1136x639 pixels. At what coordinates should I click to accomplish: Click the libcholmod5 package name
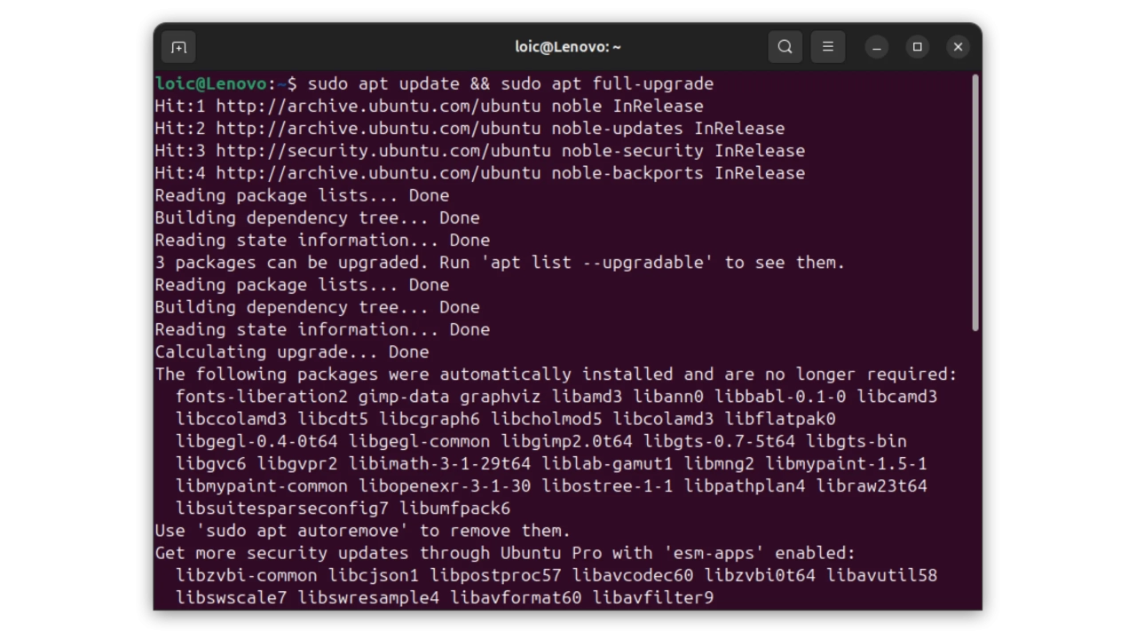click(546, 419)
